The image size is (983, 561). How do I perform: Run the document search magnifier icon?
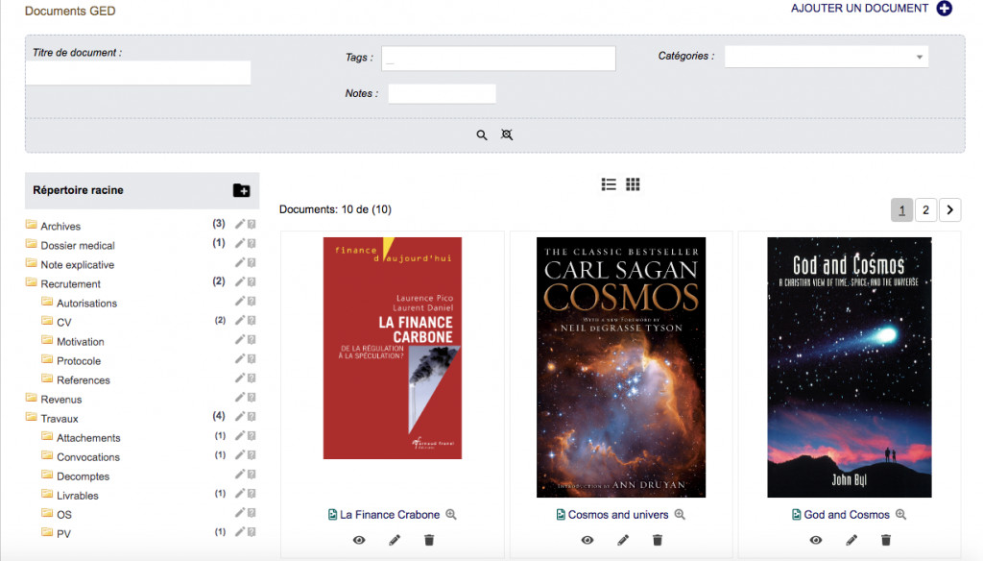click(x=482, y=134)
